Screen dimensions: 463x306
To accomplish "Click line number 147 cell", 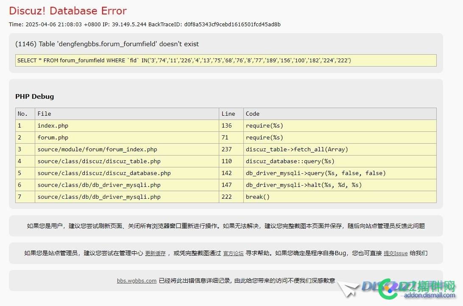I will pos(231,185).
